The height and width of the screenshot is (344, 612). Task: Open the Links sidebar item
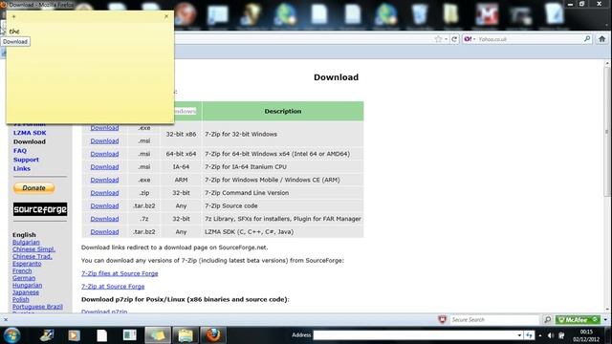[21, 168]
